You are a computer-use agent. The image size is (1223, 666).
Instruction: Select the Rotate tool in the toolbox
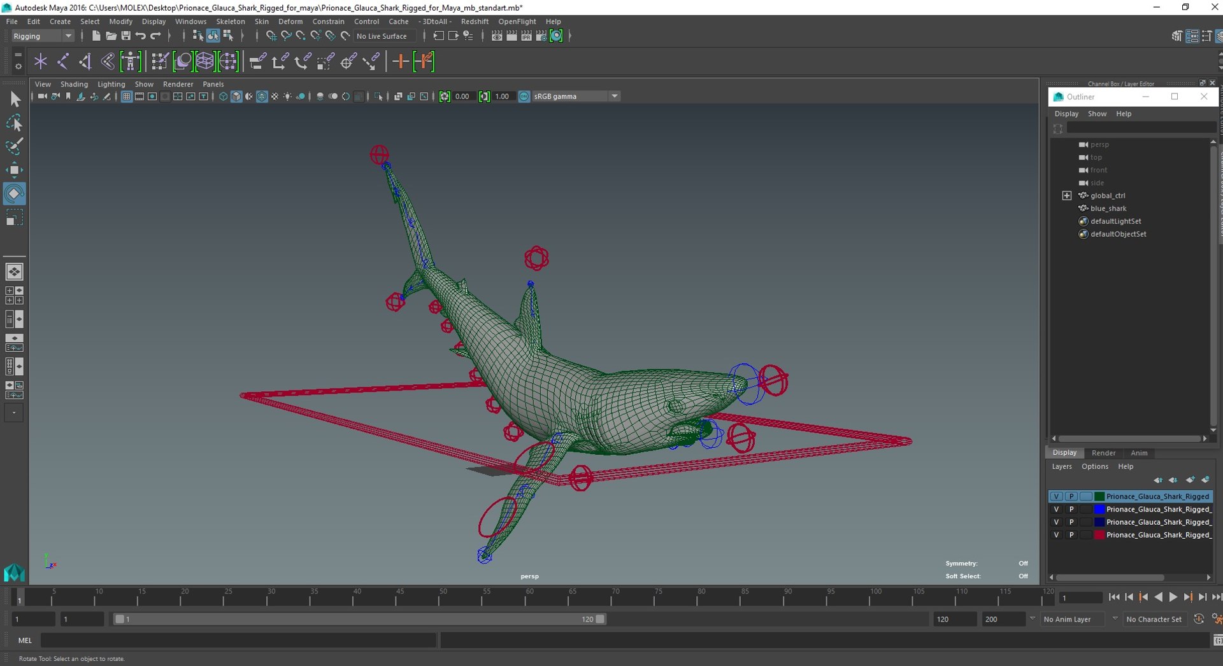click(14, 194)
